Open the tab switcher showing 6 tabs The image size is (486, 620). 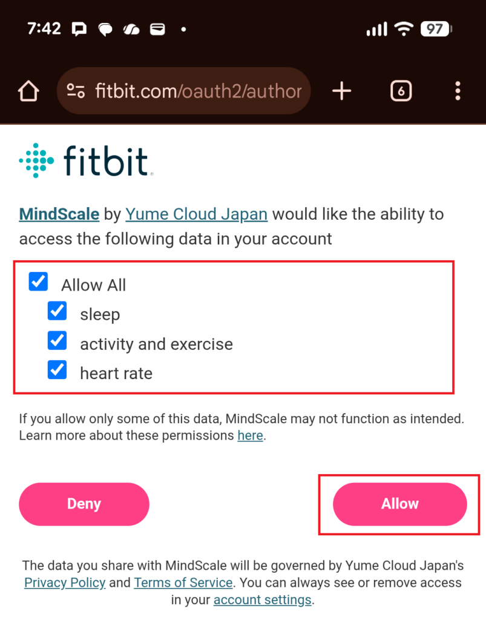click(x=401, y=91)
